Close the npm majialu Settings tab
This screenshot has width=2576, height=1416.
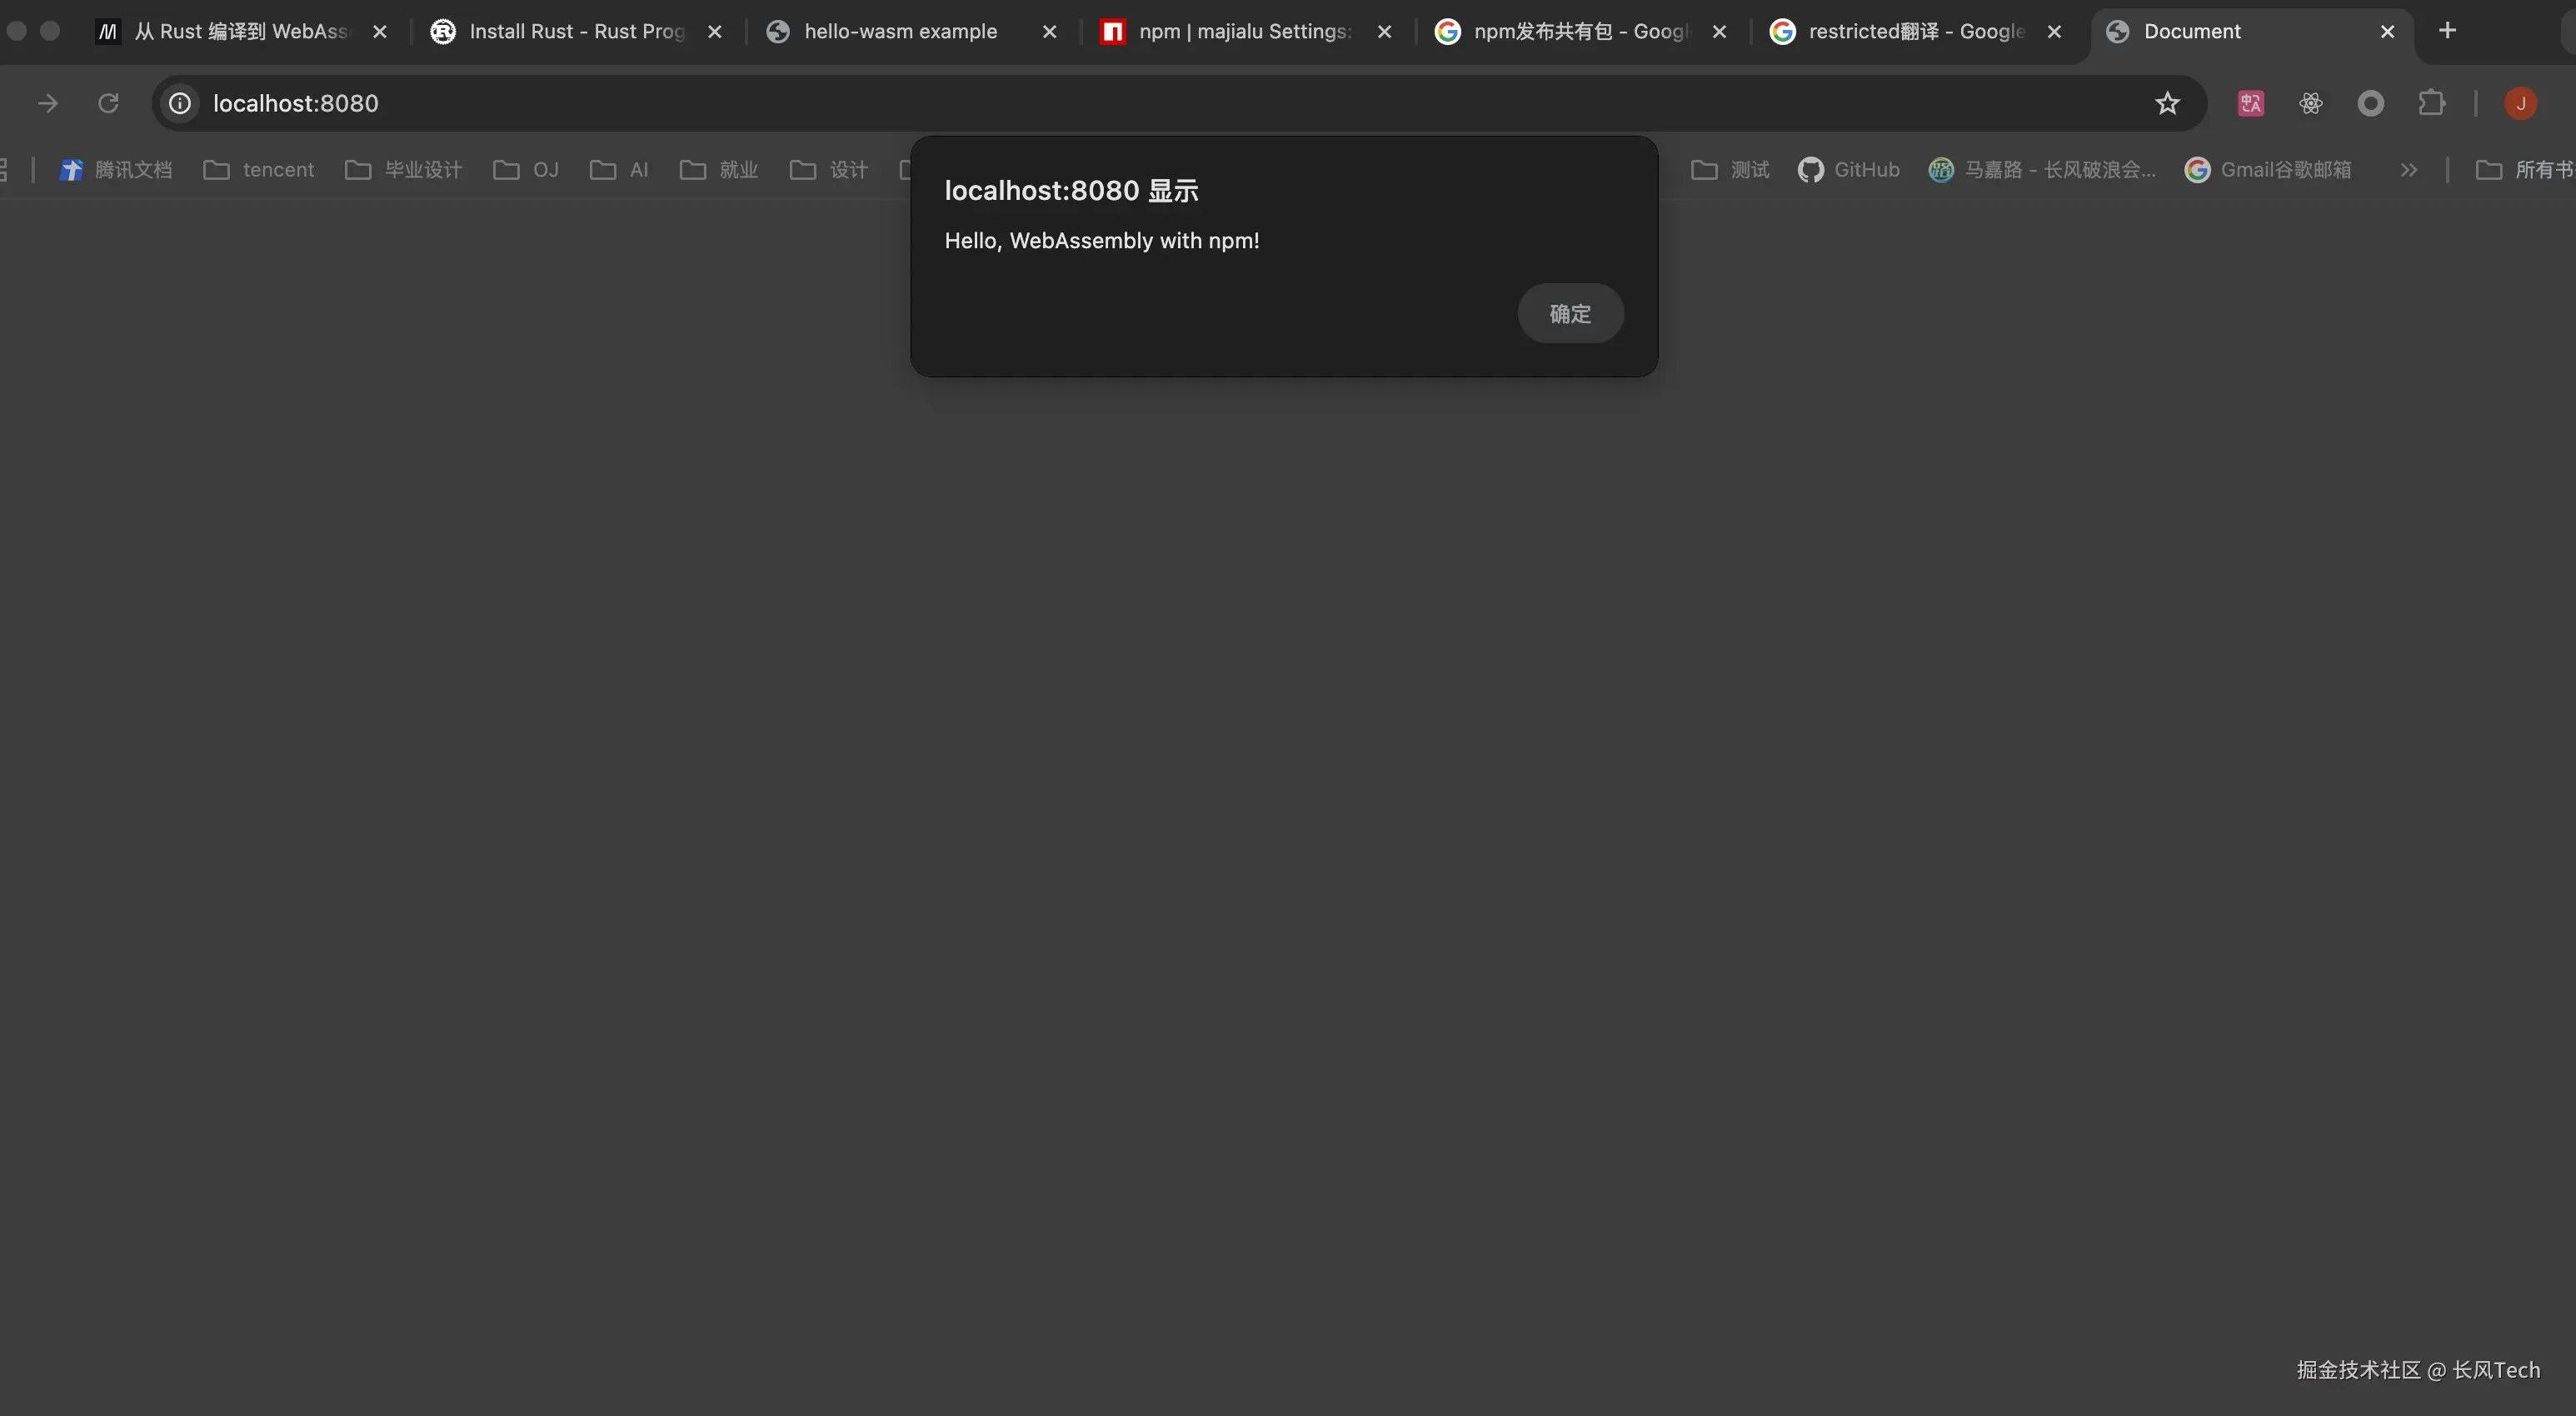pos(1384,32)
